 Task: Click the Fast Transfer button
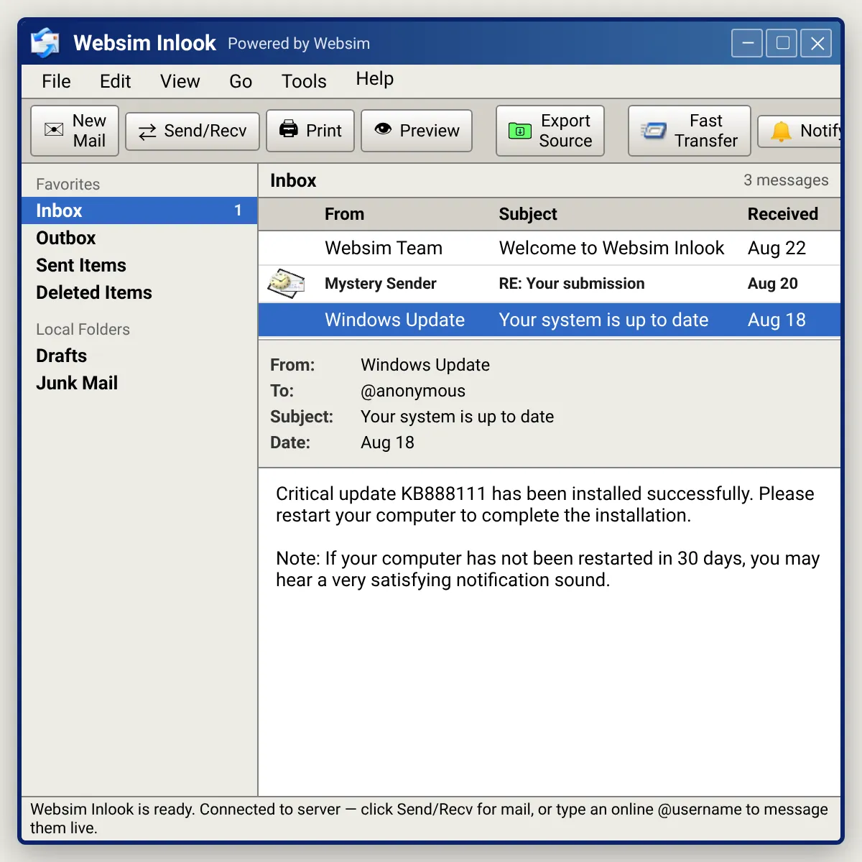(690, 131)
